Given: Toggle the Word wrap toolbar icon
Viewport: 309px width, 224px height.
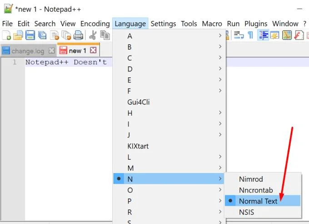Looking at the screenshot, I should pyautogui.click(x=239, y=36).
